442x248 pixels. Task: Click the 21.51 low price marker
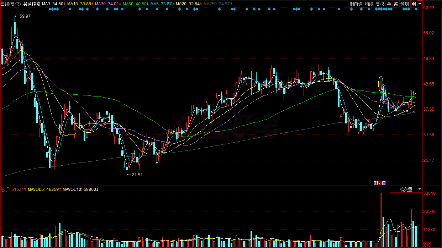click(137, 175)
